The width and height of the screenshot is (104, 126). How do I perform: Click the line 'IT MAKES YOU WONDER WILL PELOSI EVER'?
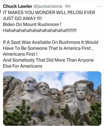pos(49,13)
